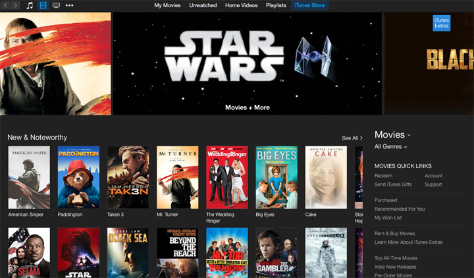Screen dimensions: 474x278
Task: Go to the Playlists tab
Action: click(276, 5)
